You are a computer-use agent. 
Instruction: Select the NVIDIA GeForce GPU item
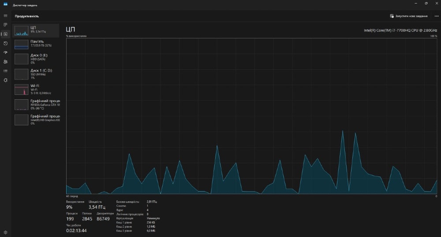point(36,105)
